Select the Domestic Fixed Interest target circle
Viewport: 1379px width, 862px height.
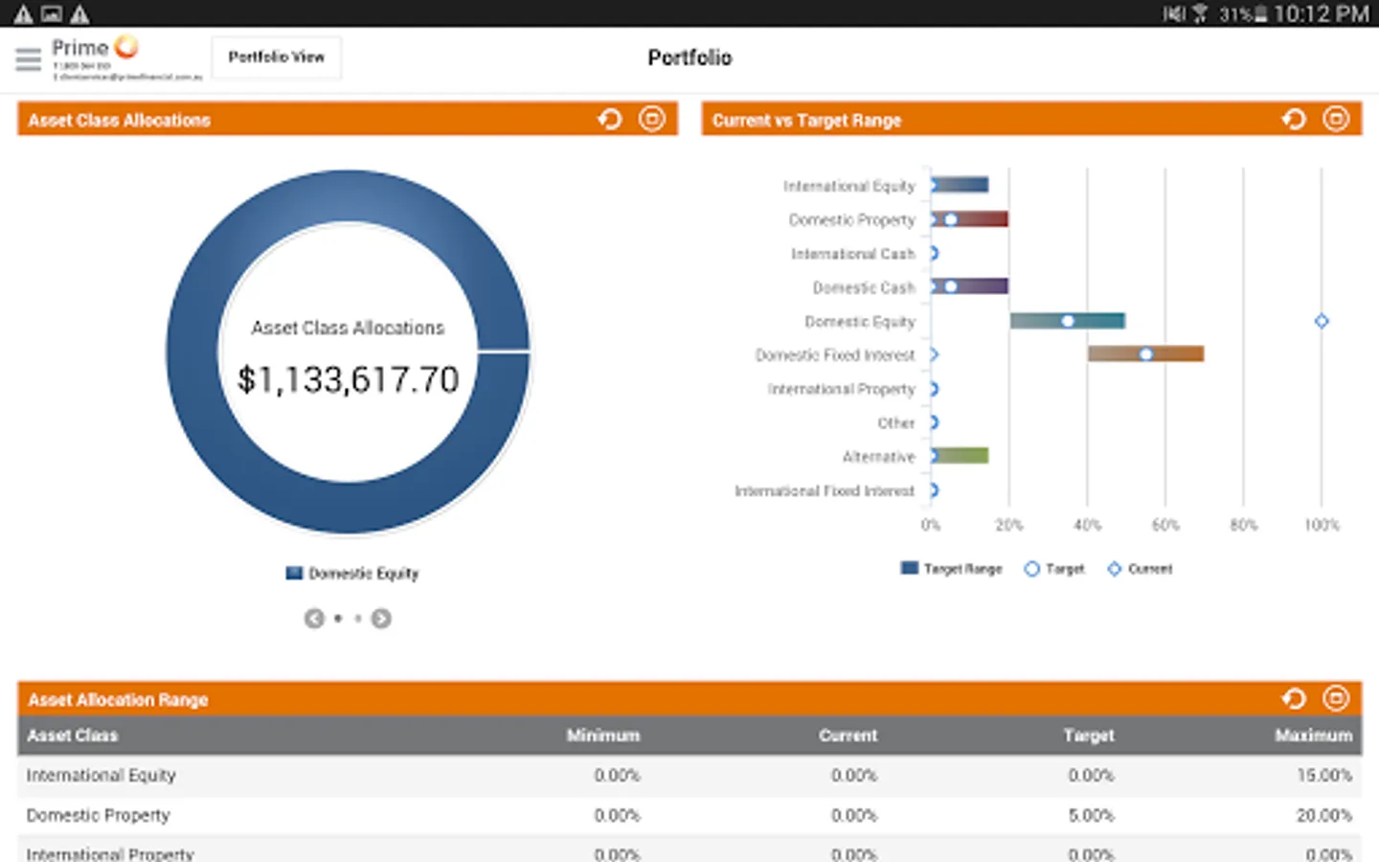(1145, 354)
